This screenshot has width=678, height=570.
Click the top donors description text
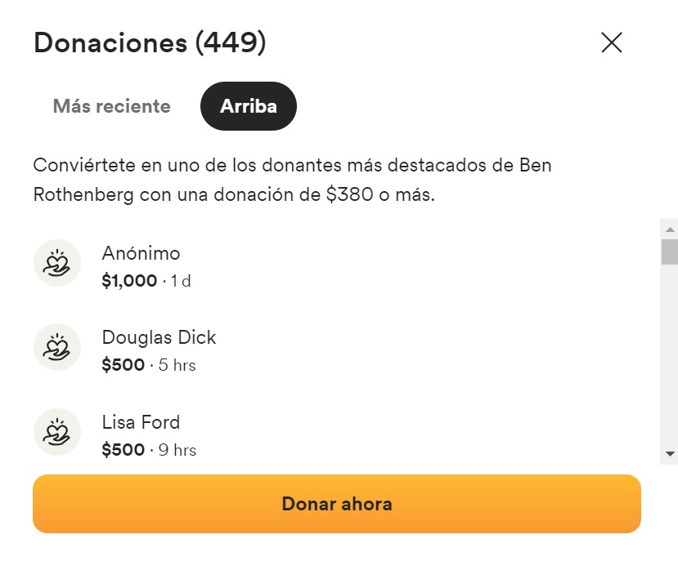point(292,180)
